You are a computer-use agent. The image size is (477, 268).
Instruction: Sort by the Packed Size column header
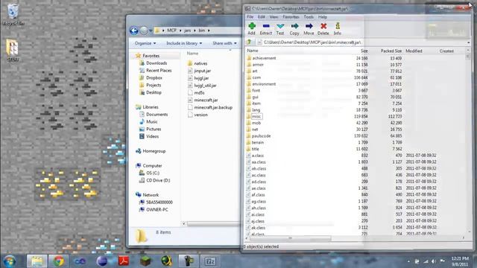coord(391,51)
